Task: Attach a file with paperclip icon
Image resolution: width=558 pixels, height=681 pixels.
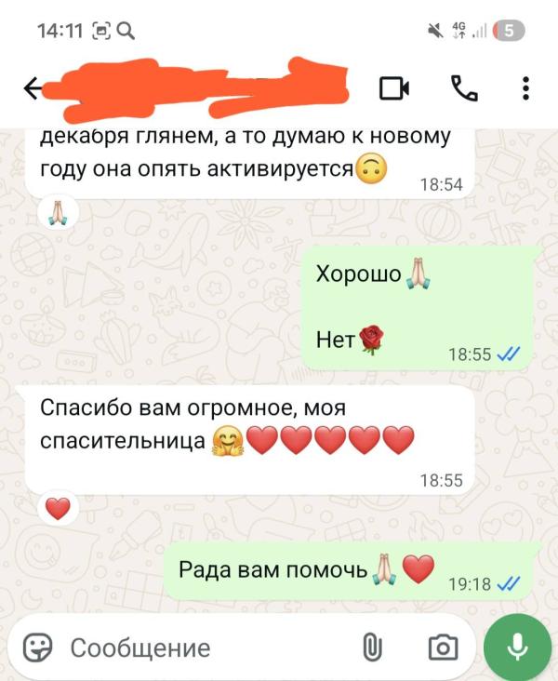Action: (x=372, y=648)
